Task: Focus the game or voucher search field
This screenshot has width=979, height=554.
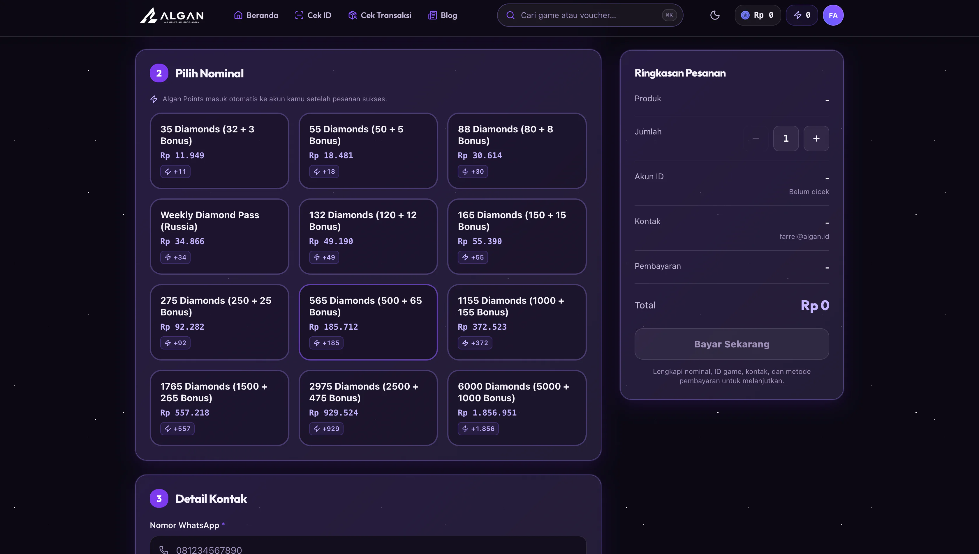Action: (590, 15)
